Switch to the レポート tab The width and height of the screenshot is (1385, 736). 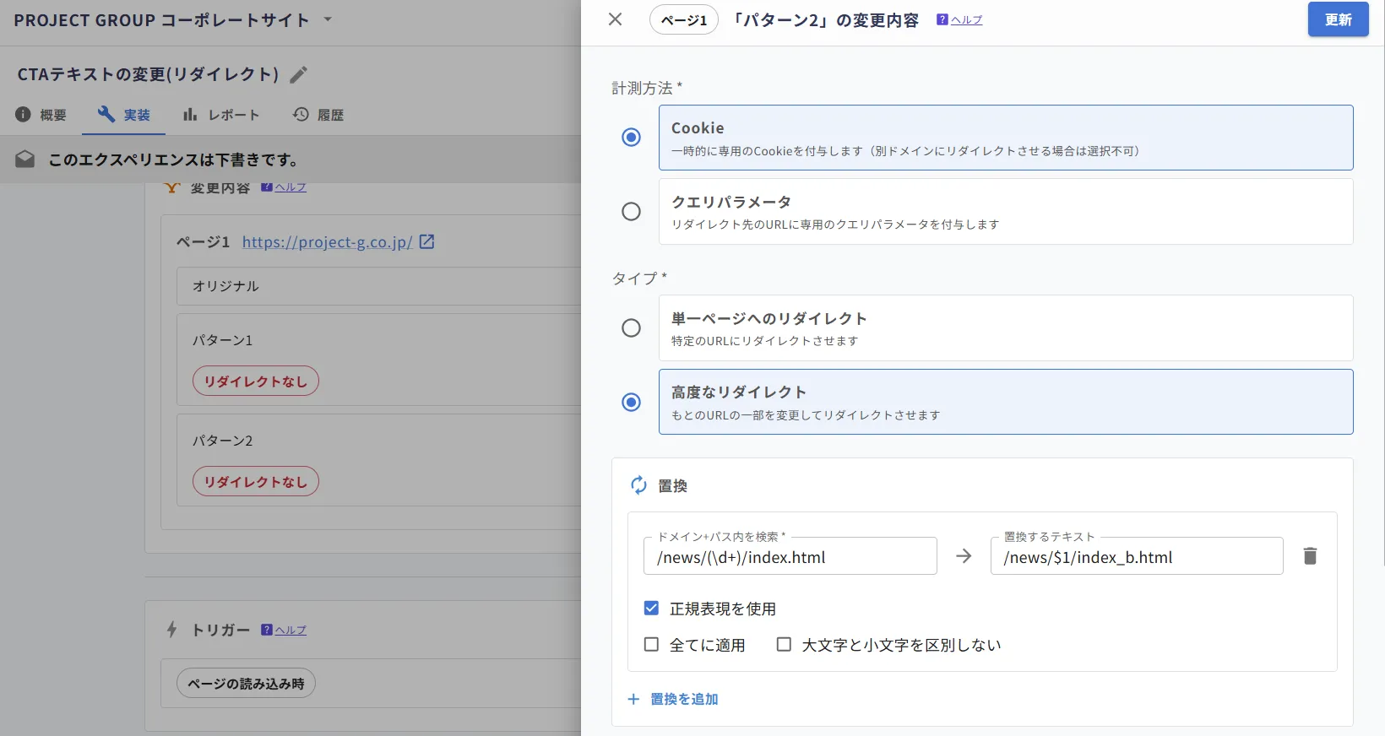(221, 115)
